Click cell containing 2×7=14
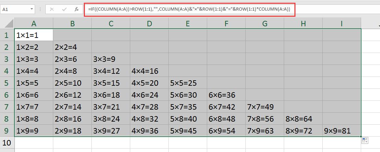The image size is (380, 152). tap(72, 107)
